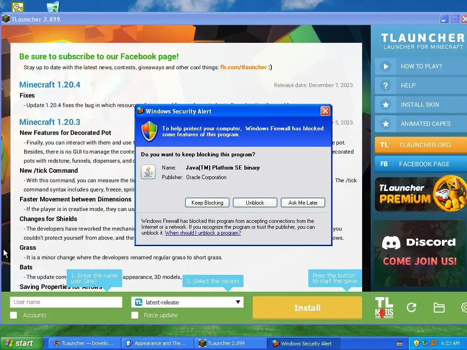Open the HOW TO PLAY? sidebar item
467x350 pixels.
point(421,67)
